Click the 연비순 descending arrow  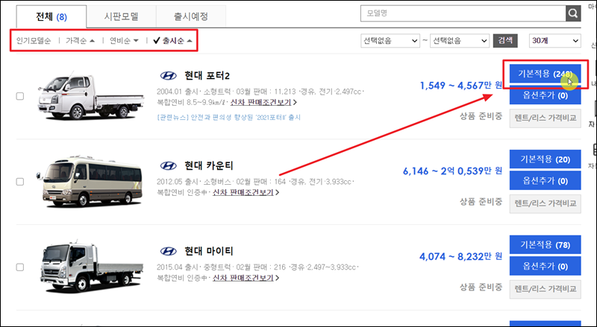pyautogui.click(x=136, y=41)
